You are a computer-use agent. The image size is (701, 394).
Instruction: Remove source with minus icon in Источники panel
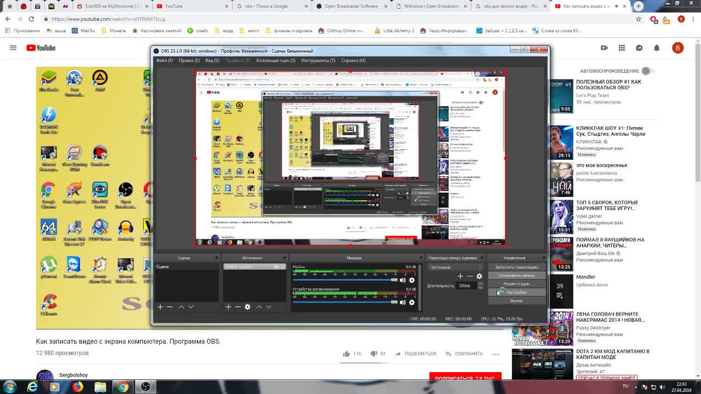pyautogui.click(x=238, y=307)
